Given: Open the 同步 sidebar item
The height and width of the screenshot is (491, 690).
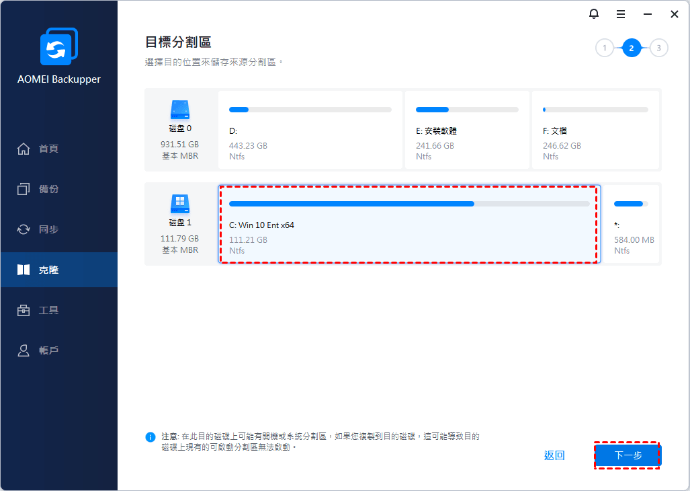Looking at the screenshot, I should [x=59, y=229].
